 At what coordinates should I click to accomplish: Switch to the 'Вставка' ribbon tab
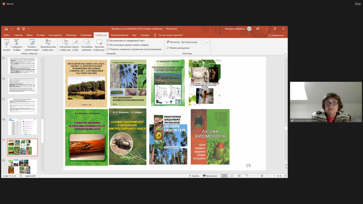pos(41,35)
